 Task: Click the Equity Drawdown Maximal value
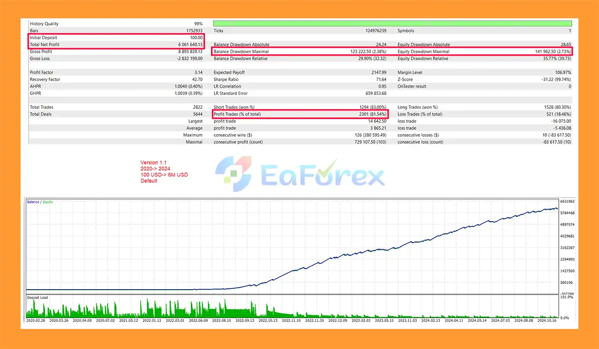pyautogui.click(x=551, y=51)
